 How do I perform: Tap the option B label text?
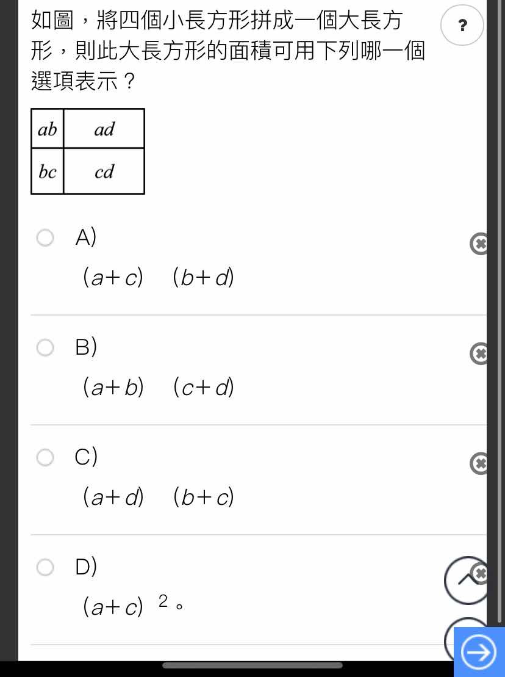coord(86,347)
